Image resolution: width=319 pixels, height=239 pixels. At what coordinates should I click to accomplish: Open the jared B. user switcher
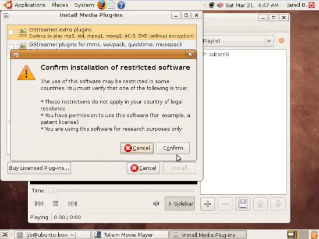pyautogui.click(x=297, y=5)
